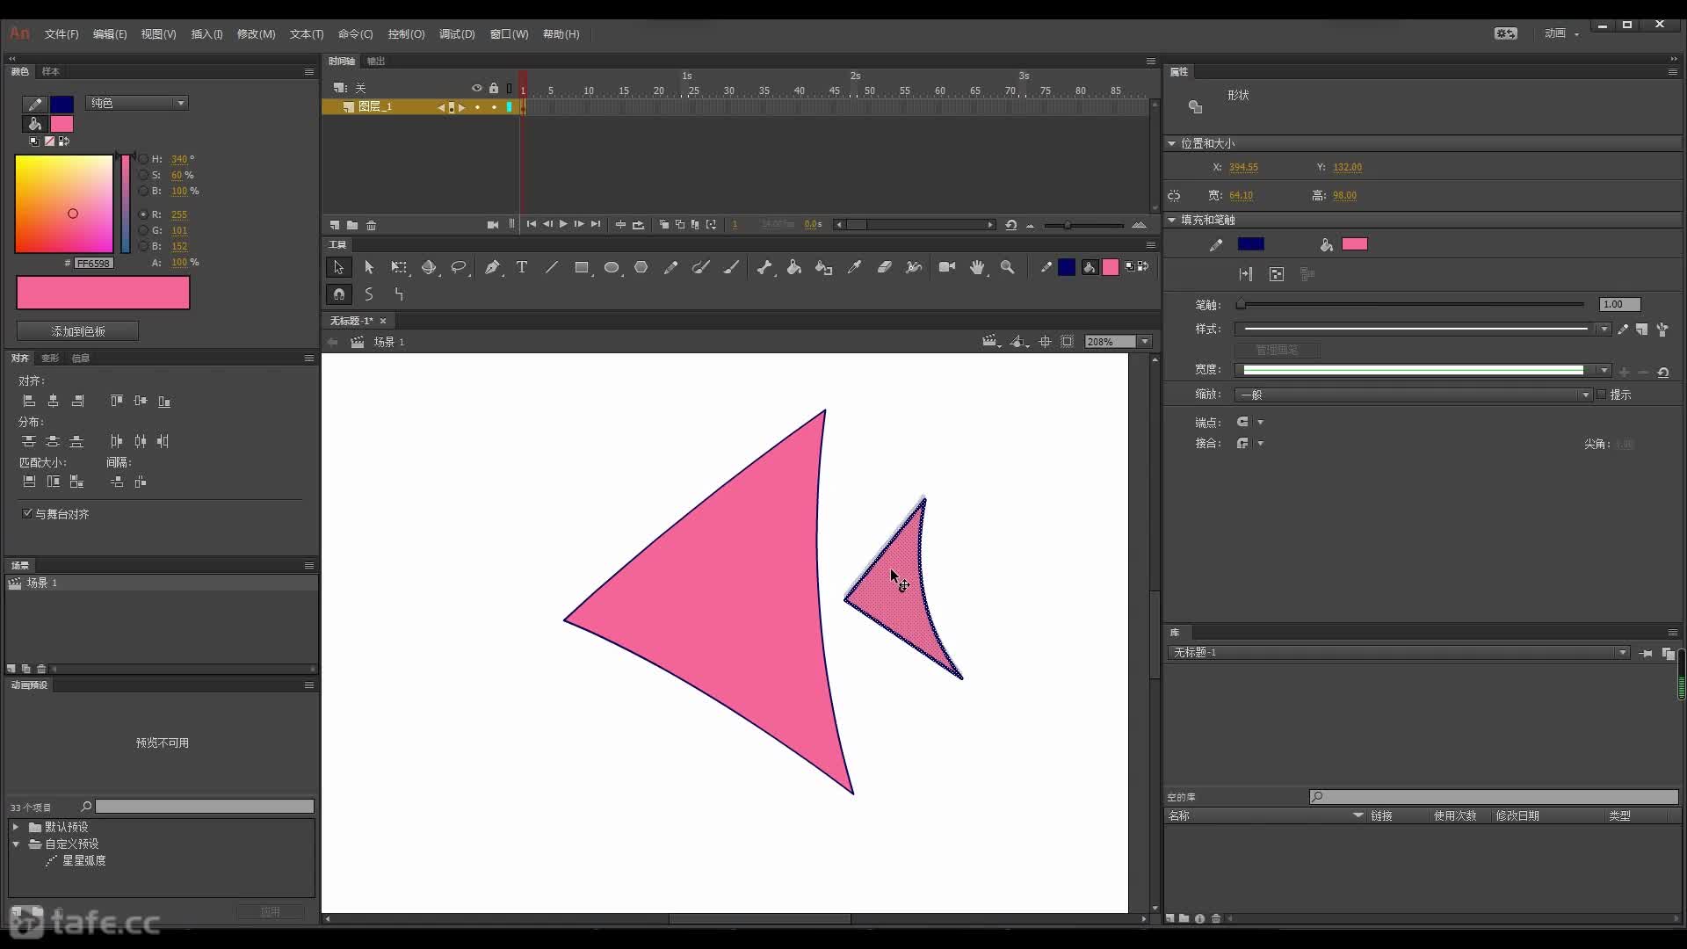Image resolution: width=1687 pixels, height=949 pixels.
Task: Open the stage zoom 208% dropdown
Action: click(x=1145, y=341)
